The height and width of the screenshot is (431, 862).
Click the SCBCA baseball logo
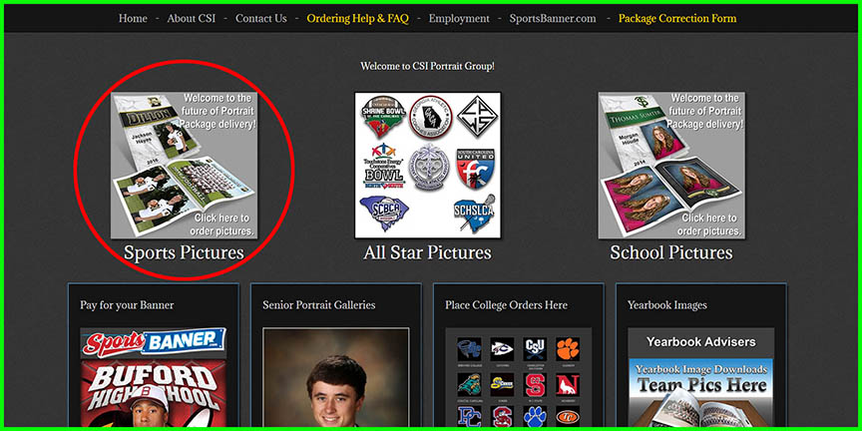[x=384, y=214]
